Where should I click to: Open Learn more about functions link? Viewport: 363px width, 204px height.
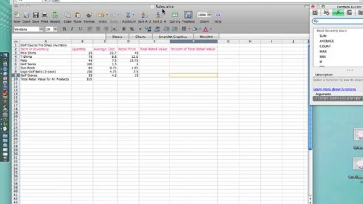(x=335, y=89)
